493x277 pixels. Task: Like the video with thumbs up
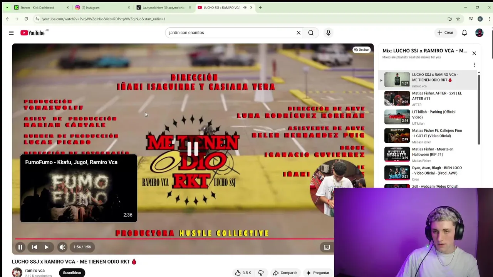243,273
